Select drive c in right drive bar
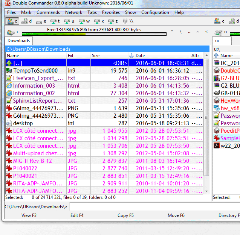 coord(220,21)
